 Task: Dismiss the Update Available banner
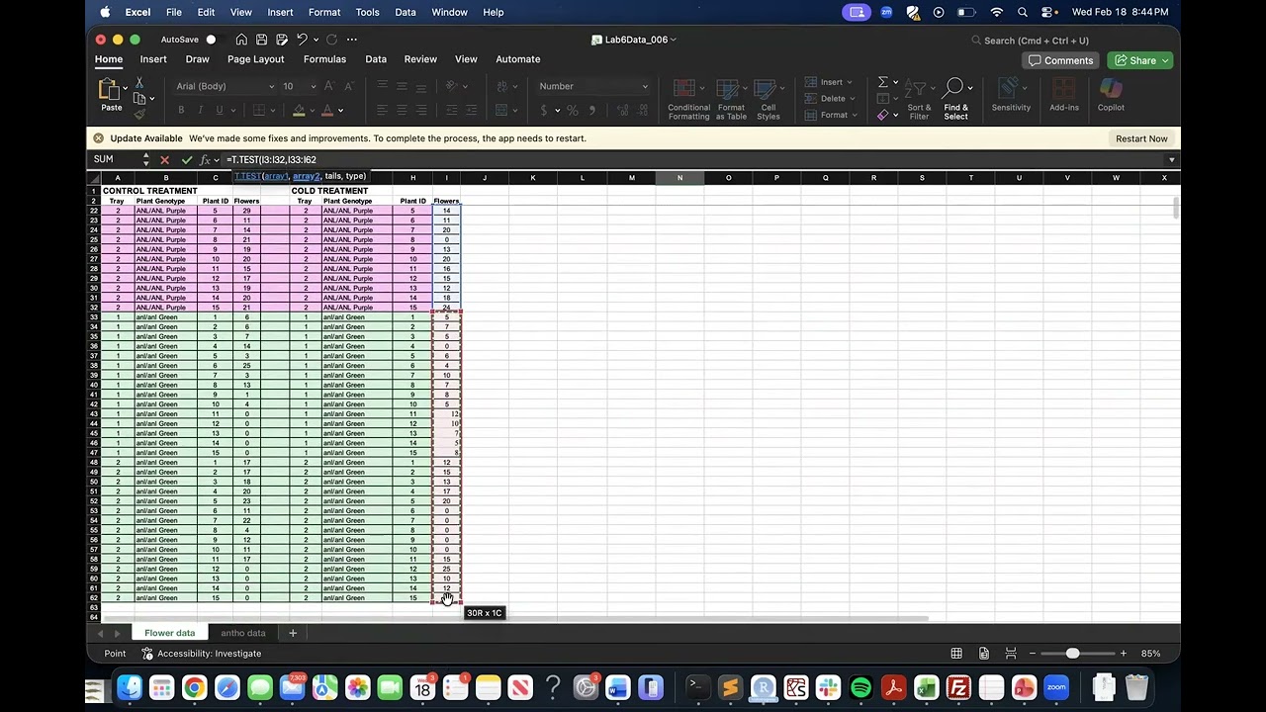pos(98,138)
